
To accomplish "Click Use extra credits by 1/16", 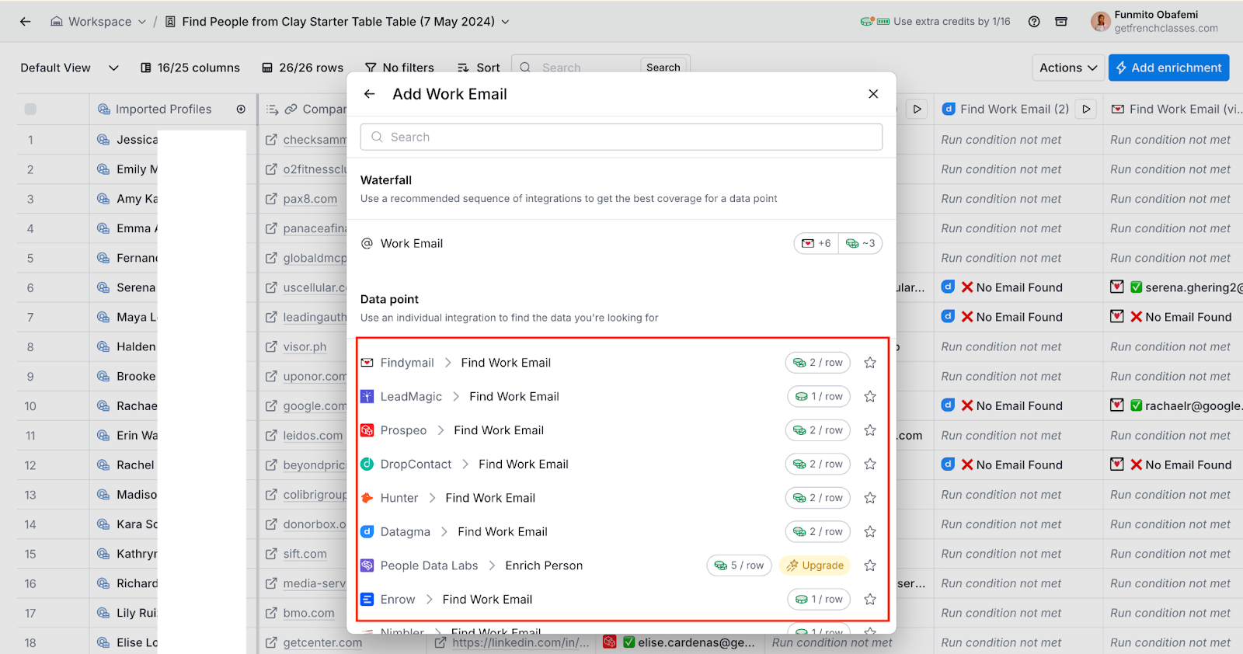I will [935, 22].
